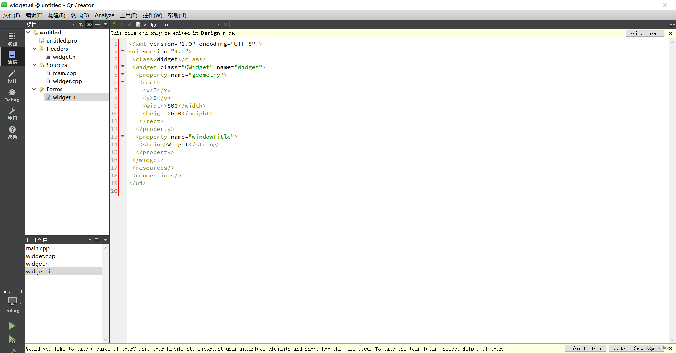Click the file lock icon in editor toolbar
This screenshot has height=353, width=676.
point(130,24)
